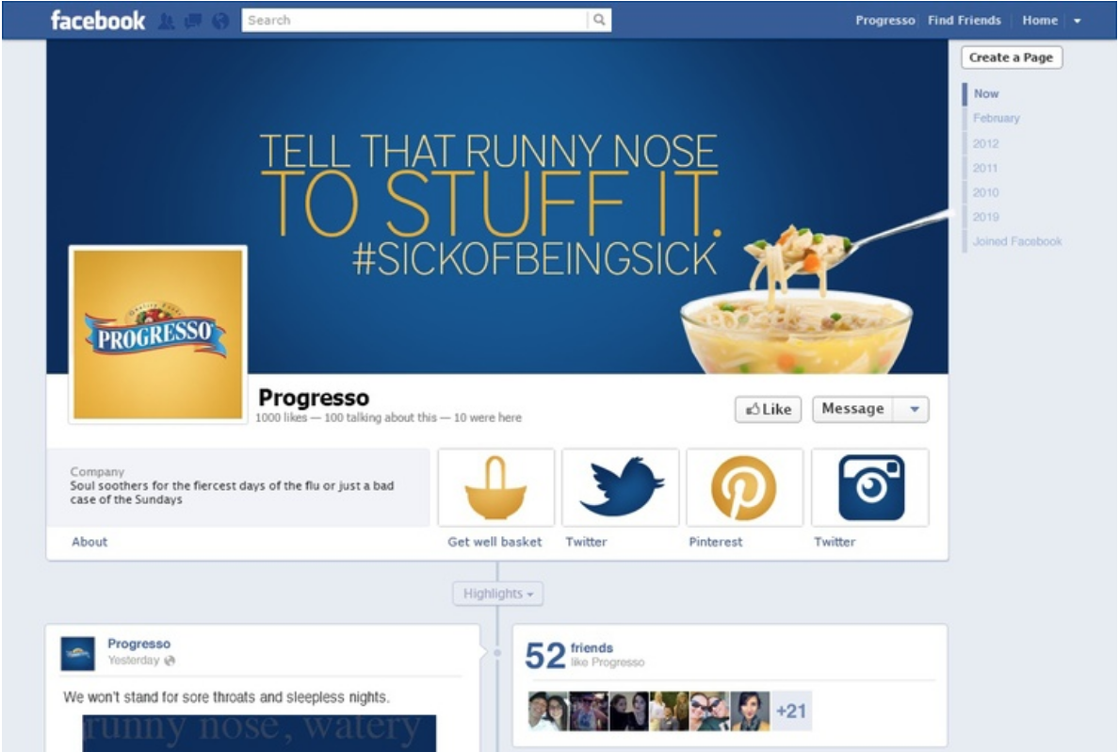The image size is (1119, 752).
Task: Click the 1000 likes count text
Action: click(x=282, y=417)
